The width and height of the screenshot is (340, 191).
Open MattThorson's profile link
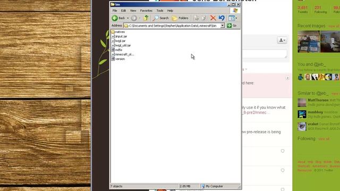pos(318,100)
